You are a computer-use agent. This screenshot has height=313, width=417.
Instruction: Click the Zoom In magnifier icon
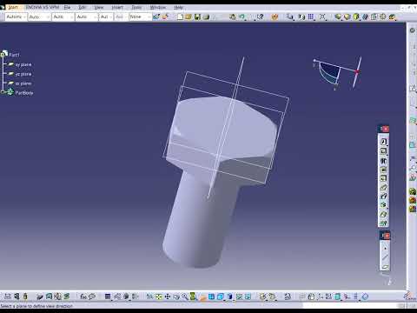[185, 296]
